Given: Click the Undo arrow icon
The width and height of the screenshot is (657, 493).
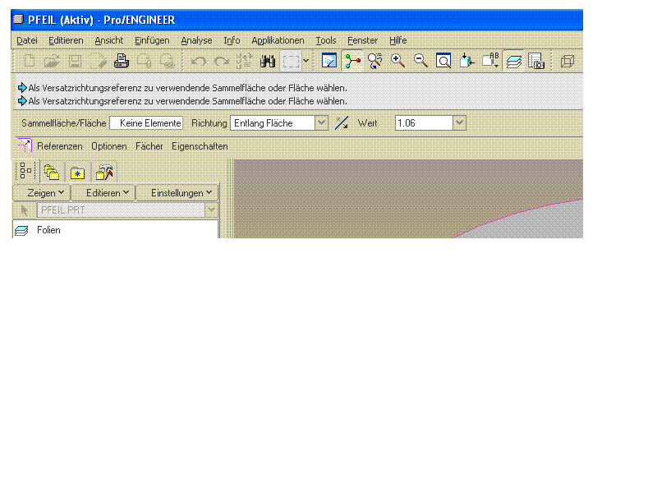Looking at the screenshot, I should [199, 61].
